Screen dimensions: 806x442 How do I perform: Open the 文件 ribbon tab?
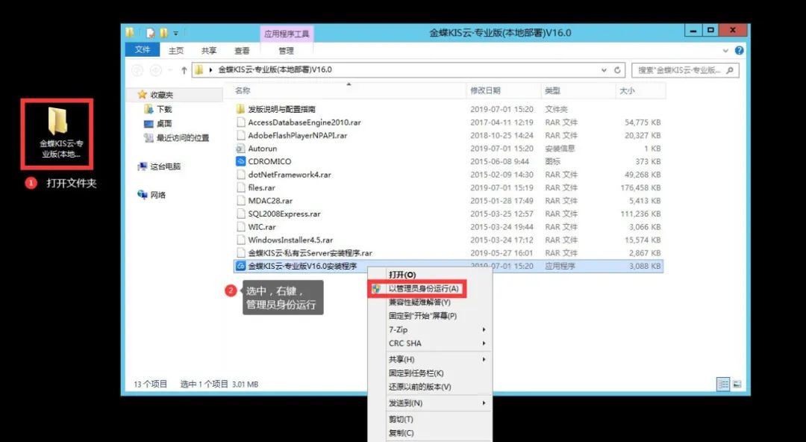click(143, 50)
